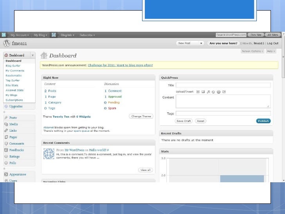285x214 pixels.
Task: Click the Appearance sidebar icon
Action: 6,174
